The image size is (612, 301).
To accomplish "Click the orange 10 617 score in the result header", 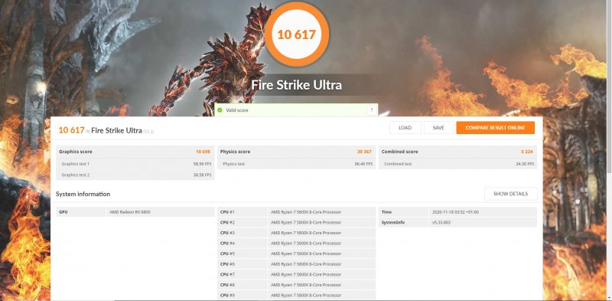I will tap(71, 130).
